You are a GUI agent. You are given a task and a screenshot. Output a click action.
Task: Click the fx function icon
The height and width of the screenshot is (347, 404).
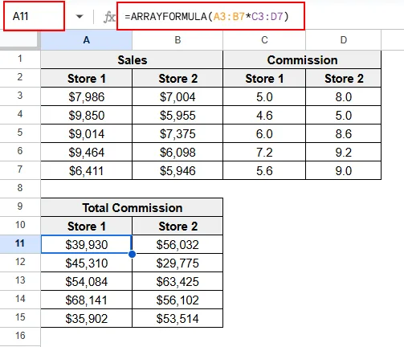pos(109,17)
